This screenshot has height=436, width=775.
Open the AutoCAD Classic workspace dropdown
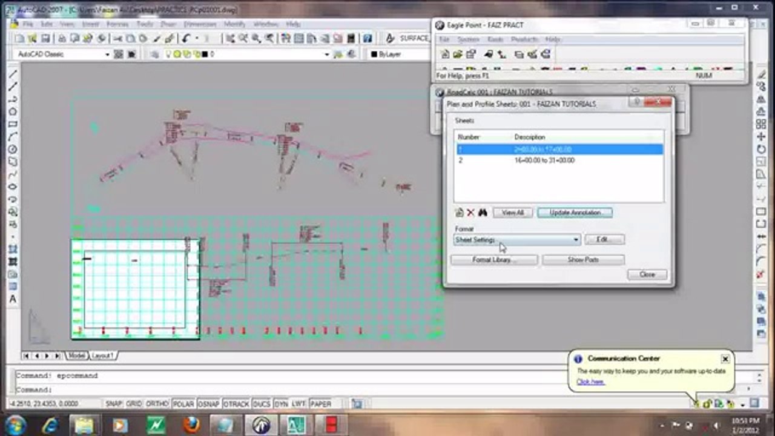pos(107,54)
